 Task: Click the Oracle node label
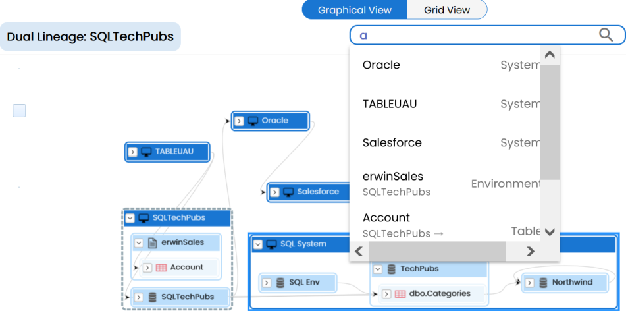pyautogui.click(x=275, y=121)
